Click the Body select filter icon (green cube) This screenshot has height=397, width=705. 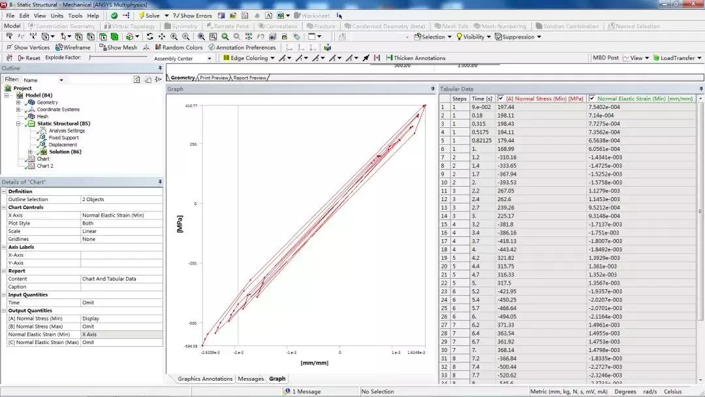[115, 37]
